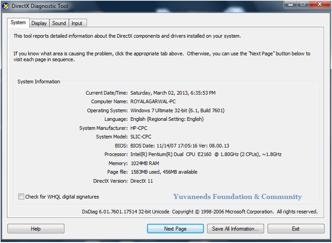
Task: Click the DirectX icon in the title bar
Action: [5, 6]
